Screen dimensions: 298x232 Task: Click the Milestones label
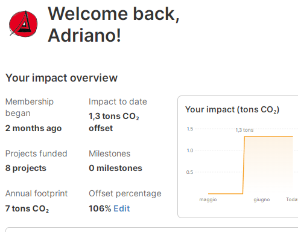pos(110,153)
